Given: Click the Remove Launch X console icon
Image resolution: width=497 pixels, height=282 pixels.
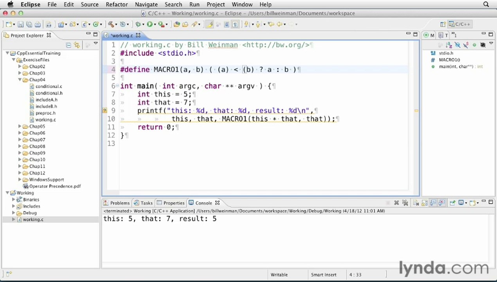Looking at the screenshot, I should pyautogui.click(x=396, y=203).
